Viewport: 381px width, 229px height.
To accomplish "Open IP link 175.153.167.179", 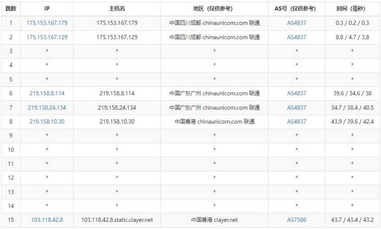I will [x=47, y=23].
